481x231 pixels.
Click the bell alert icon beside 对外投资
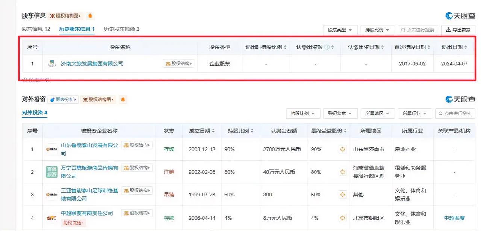[123, 99]
